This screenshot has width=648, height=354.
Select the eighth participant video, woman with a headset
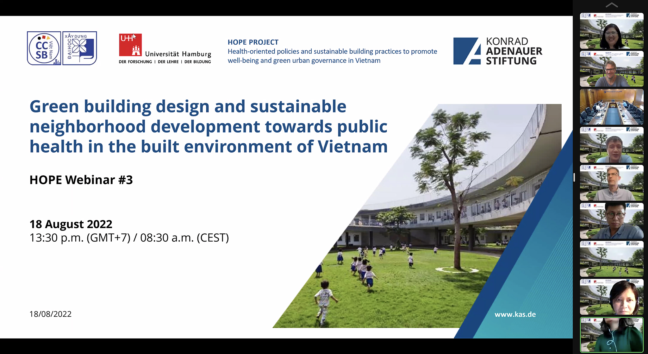[612, 297]
